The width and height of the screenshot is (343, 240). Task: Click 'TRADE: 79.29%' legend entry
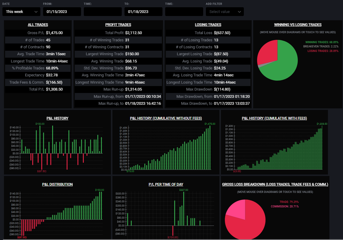(289, 202)
